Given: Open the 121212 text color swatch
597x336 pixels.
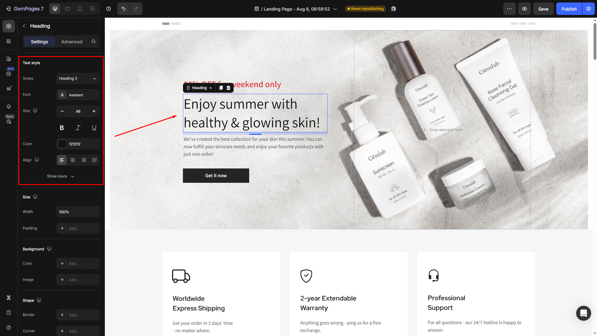Looking at the screenshot, I should [62, 144].
